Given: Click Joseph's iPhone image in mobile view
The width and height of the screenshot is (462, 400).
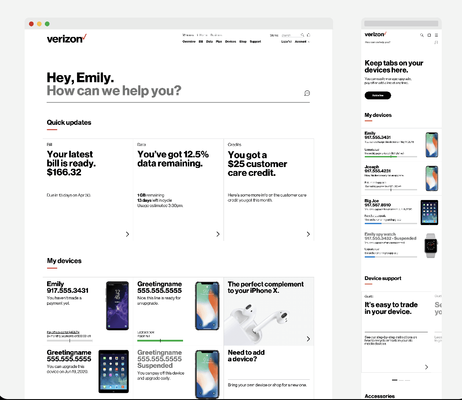Looking at the screenshot, I should [432, 178].
